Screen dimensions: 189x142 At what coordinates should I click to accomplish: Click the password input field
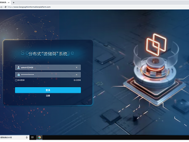point(48,75)
